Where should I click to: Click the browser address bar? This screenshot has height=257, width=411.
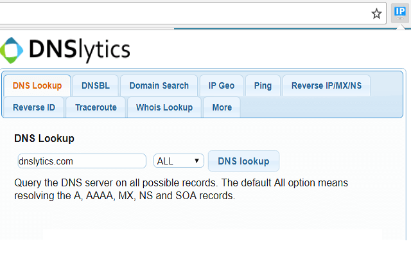[x=184, y=13]
